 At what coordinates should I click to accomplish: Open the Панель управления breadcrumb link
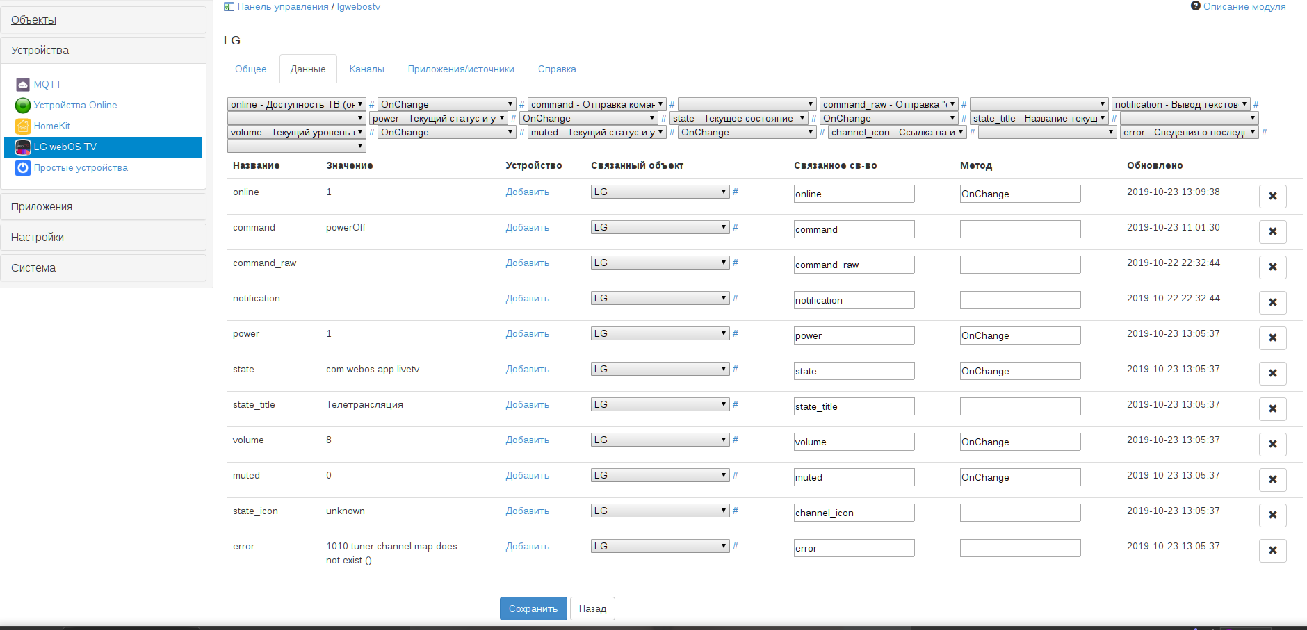pyautogui.click(x=283, y=7)
